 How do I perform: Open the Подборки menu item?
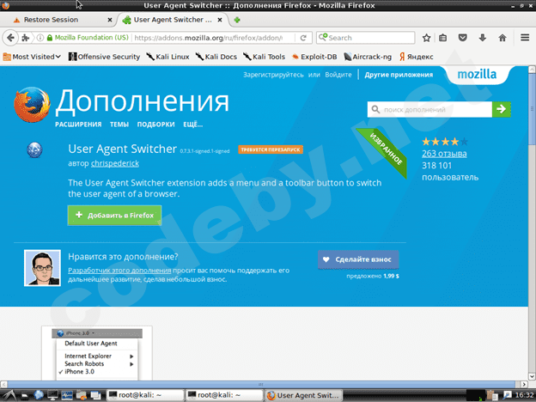[x=155, y=125]
